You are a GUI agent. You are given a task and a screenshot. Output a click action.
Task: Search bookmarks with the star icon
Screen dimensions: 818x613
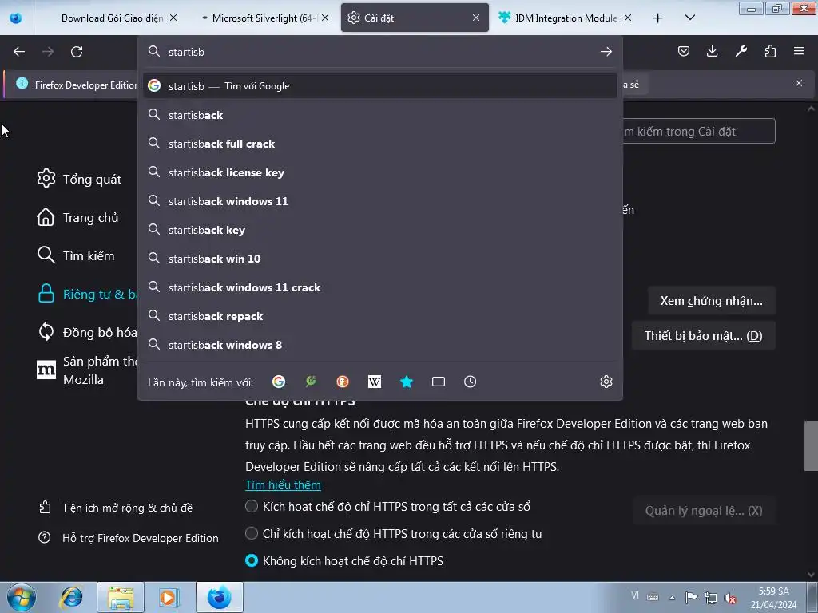(407, 382)
